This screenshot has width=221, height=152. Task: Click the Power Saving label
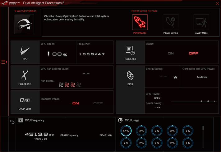coord(171,33)
